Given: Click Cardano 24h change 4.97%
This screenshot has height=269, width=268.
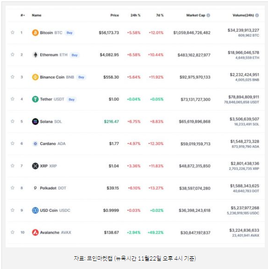Looking at the screenshot, I should pos(134,143).
